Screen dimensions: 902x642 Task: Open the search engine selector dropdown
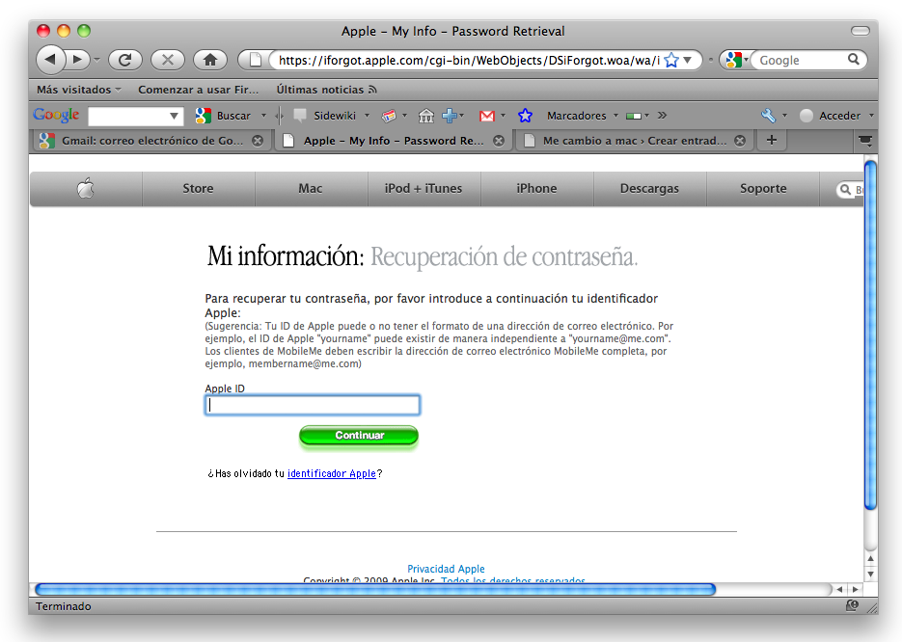coord(736,59)
